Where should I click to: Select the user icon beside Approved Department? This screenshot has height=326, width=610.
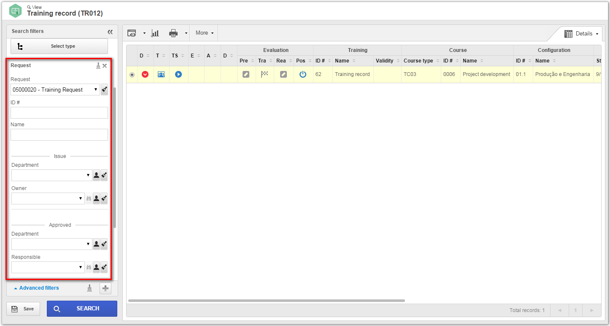point(96,244)
